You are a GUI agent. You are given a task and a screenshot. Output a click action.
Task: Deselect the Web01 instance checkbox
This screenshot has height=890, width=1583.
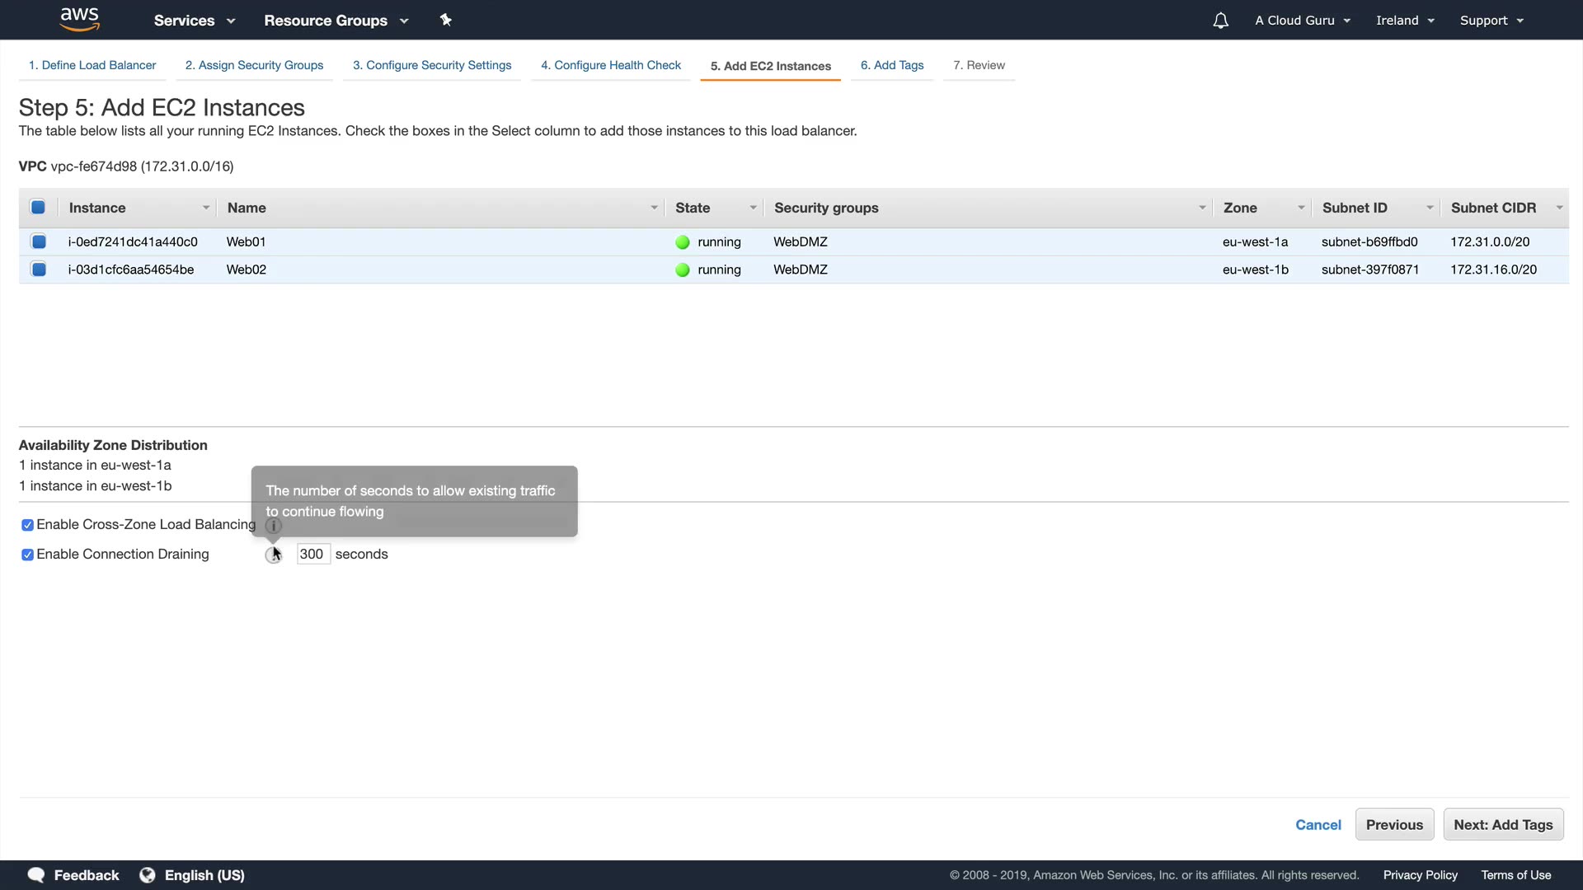[x=39, y=242]
